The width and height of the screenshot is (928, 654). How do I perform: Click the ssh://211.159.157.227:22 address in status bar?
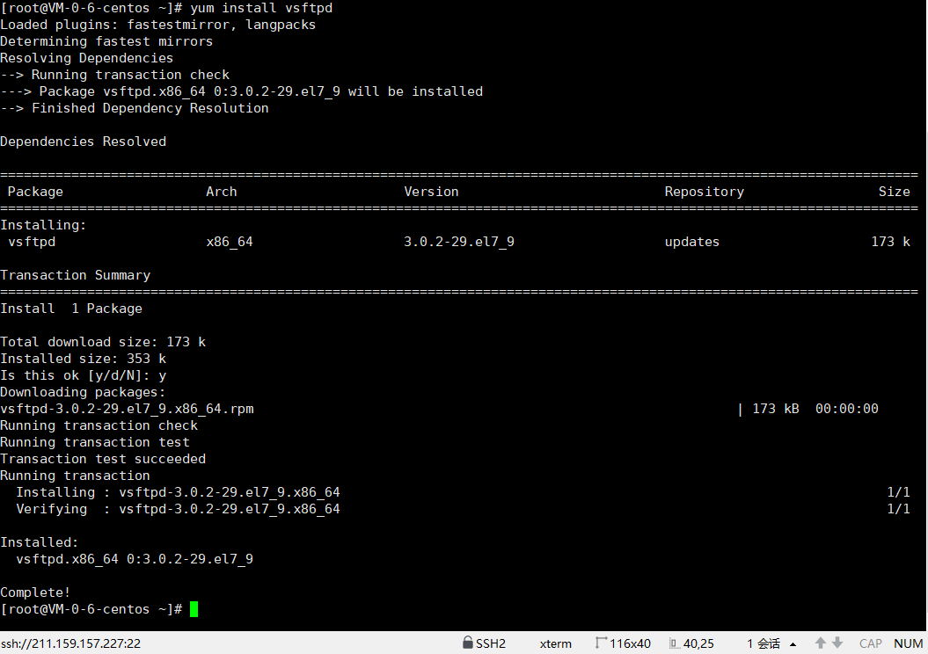tap(70, 643)
